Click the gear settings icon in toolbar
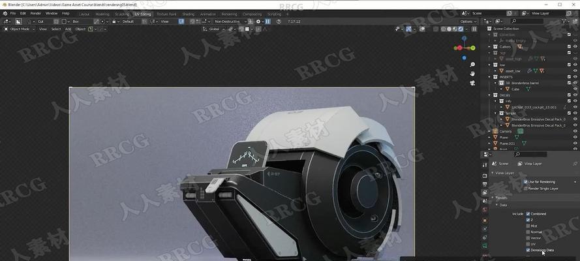580x261 pixels. point(258,22)
